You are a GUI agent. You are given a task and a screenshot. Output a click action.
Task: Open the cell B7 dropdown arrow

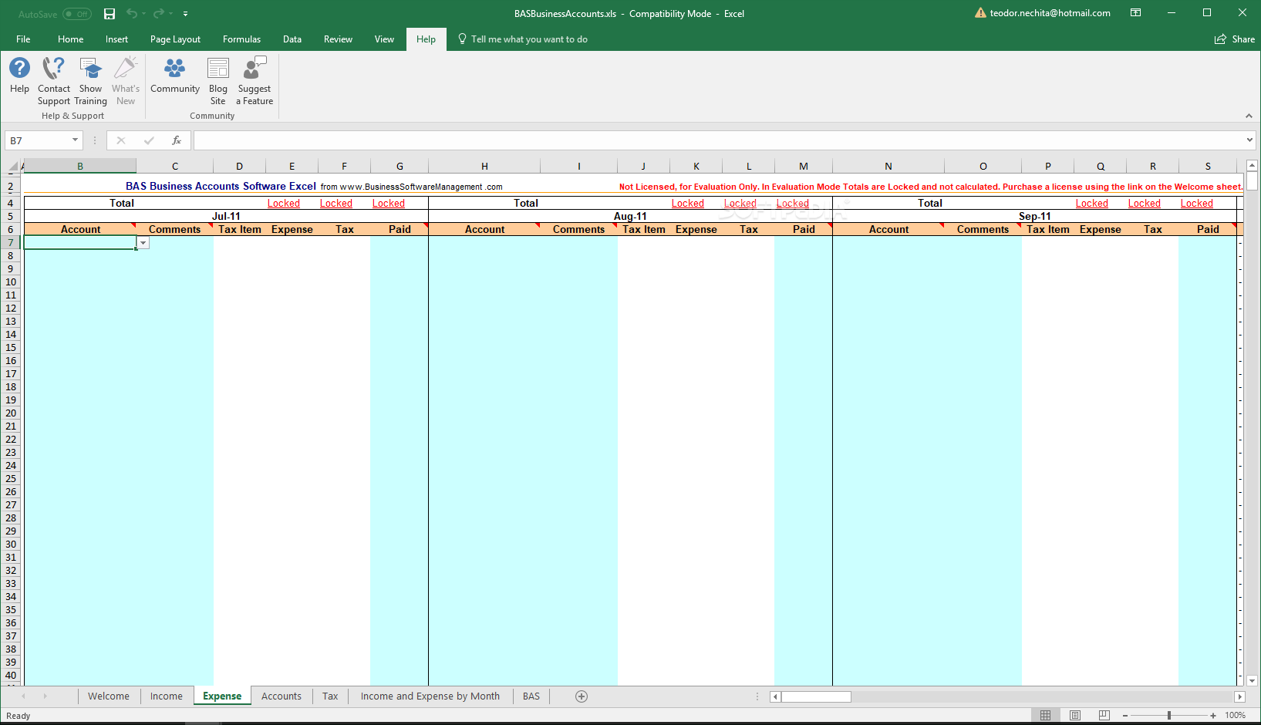pos(143,243)
